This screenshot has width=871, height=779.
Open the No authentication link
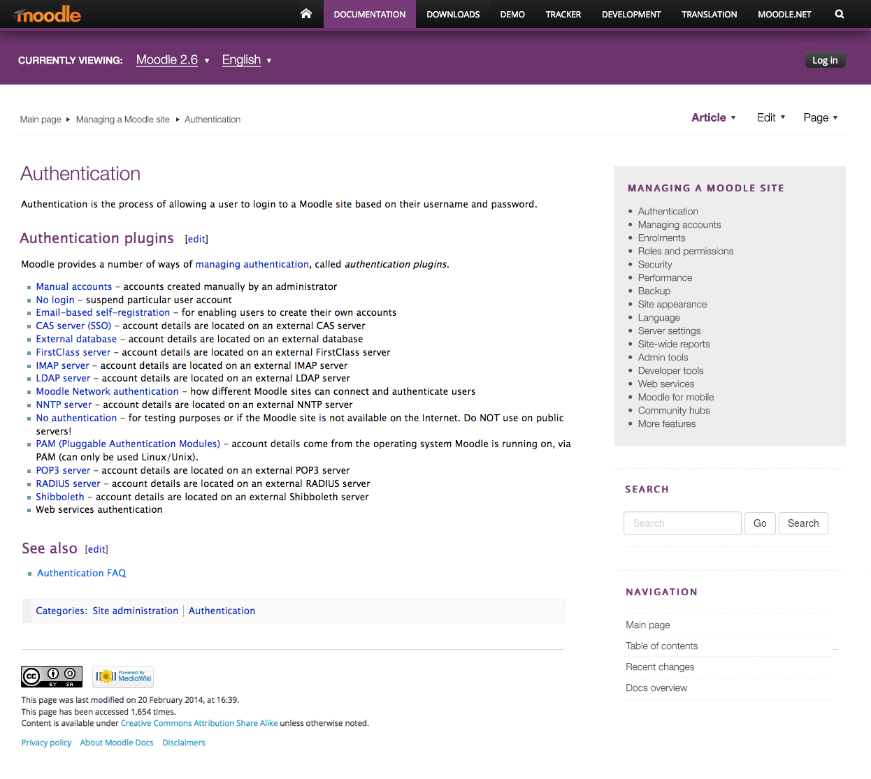(x=77, y=418)
